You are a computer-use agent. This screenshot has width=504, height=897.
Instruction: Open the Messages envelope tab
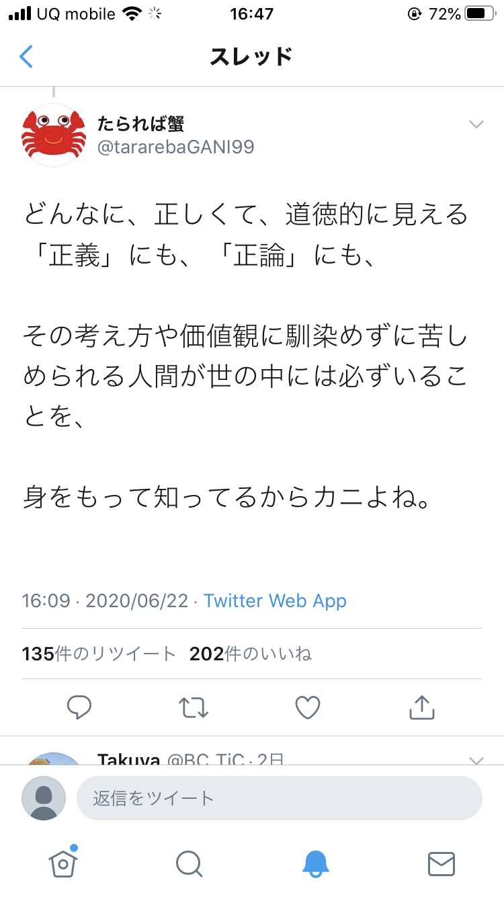click(x=442, y=863)
